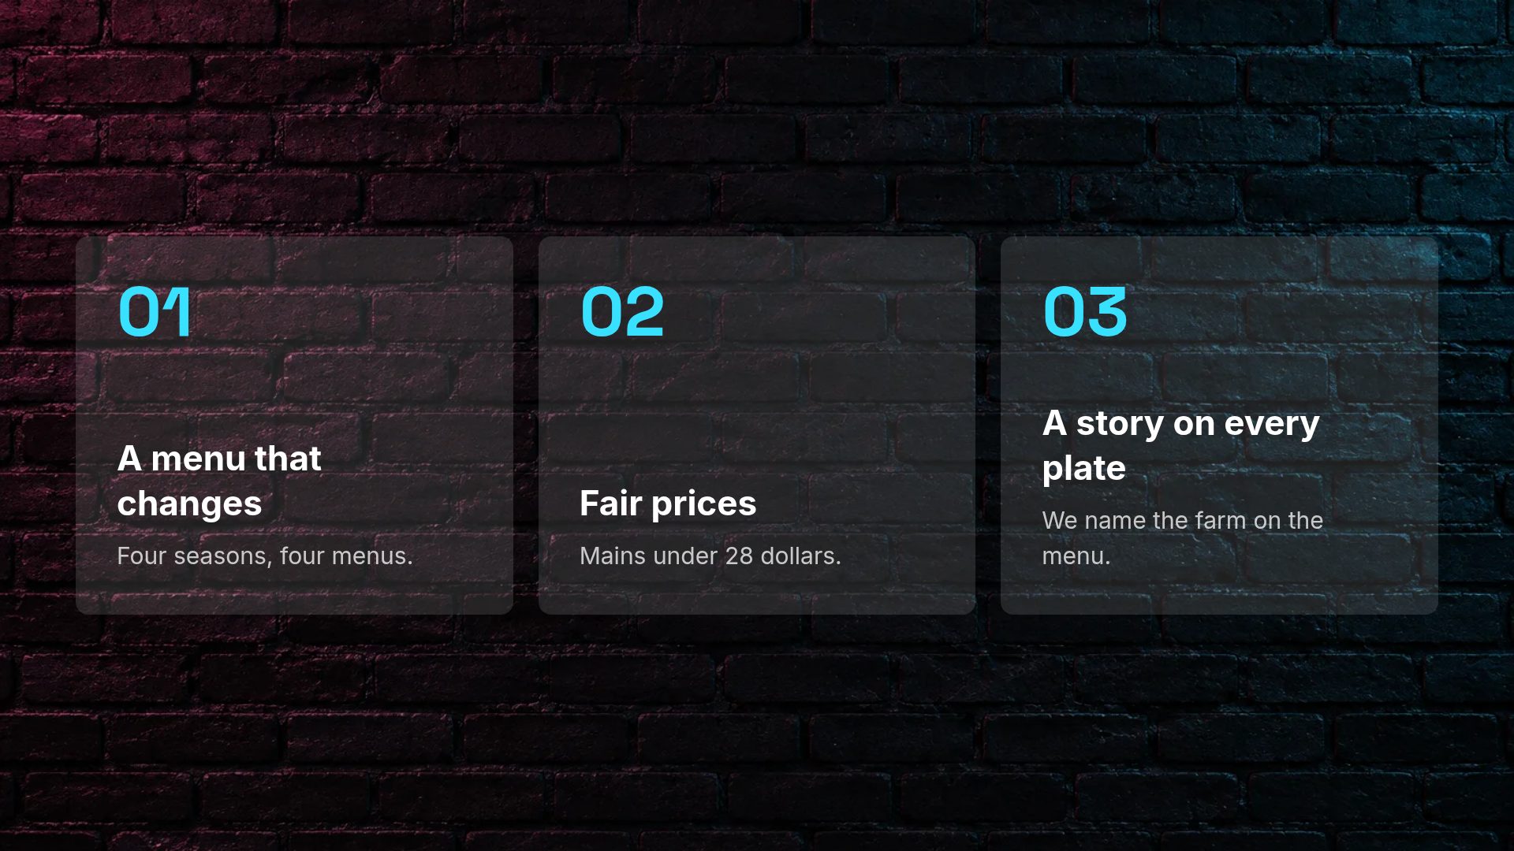Image resolution: width=1514 pixels, height=851 pixels.
Task: Click the text Mains under 28 dollars.
Action: 710,556
